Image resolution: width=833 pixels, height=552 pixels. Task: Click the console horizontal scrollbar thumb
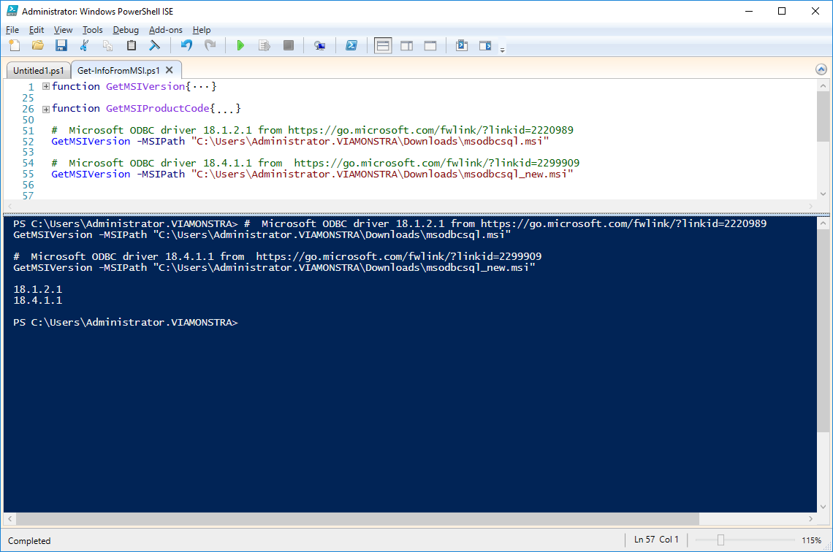coord(357,518)
